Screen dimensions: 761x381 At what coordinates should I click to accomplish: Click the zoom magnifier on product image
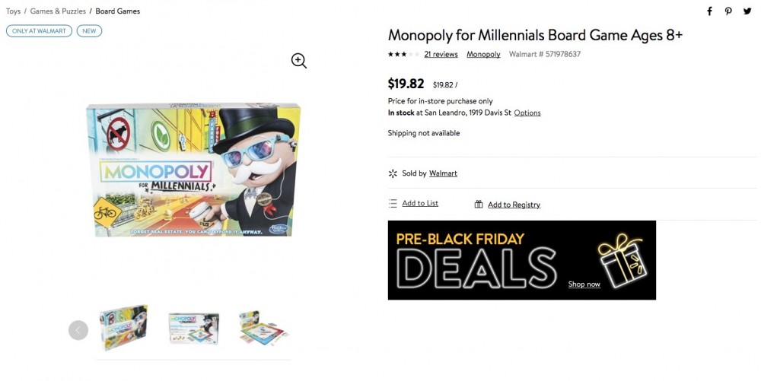point(299,61)
